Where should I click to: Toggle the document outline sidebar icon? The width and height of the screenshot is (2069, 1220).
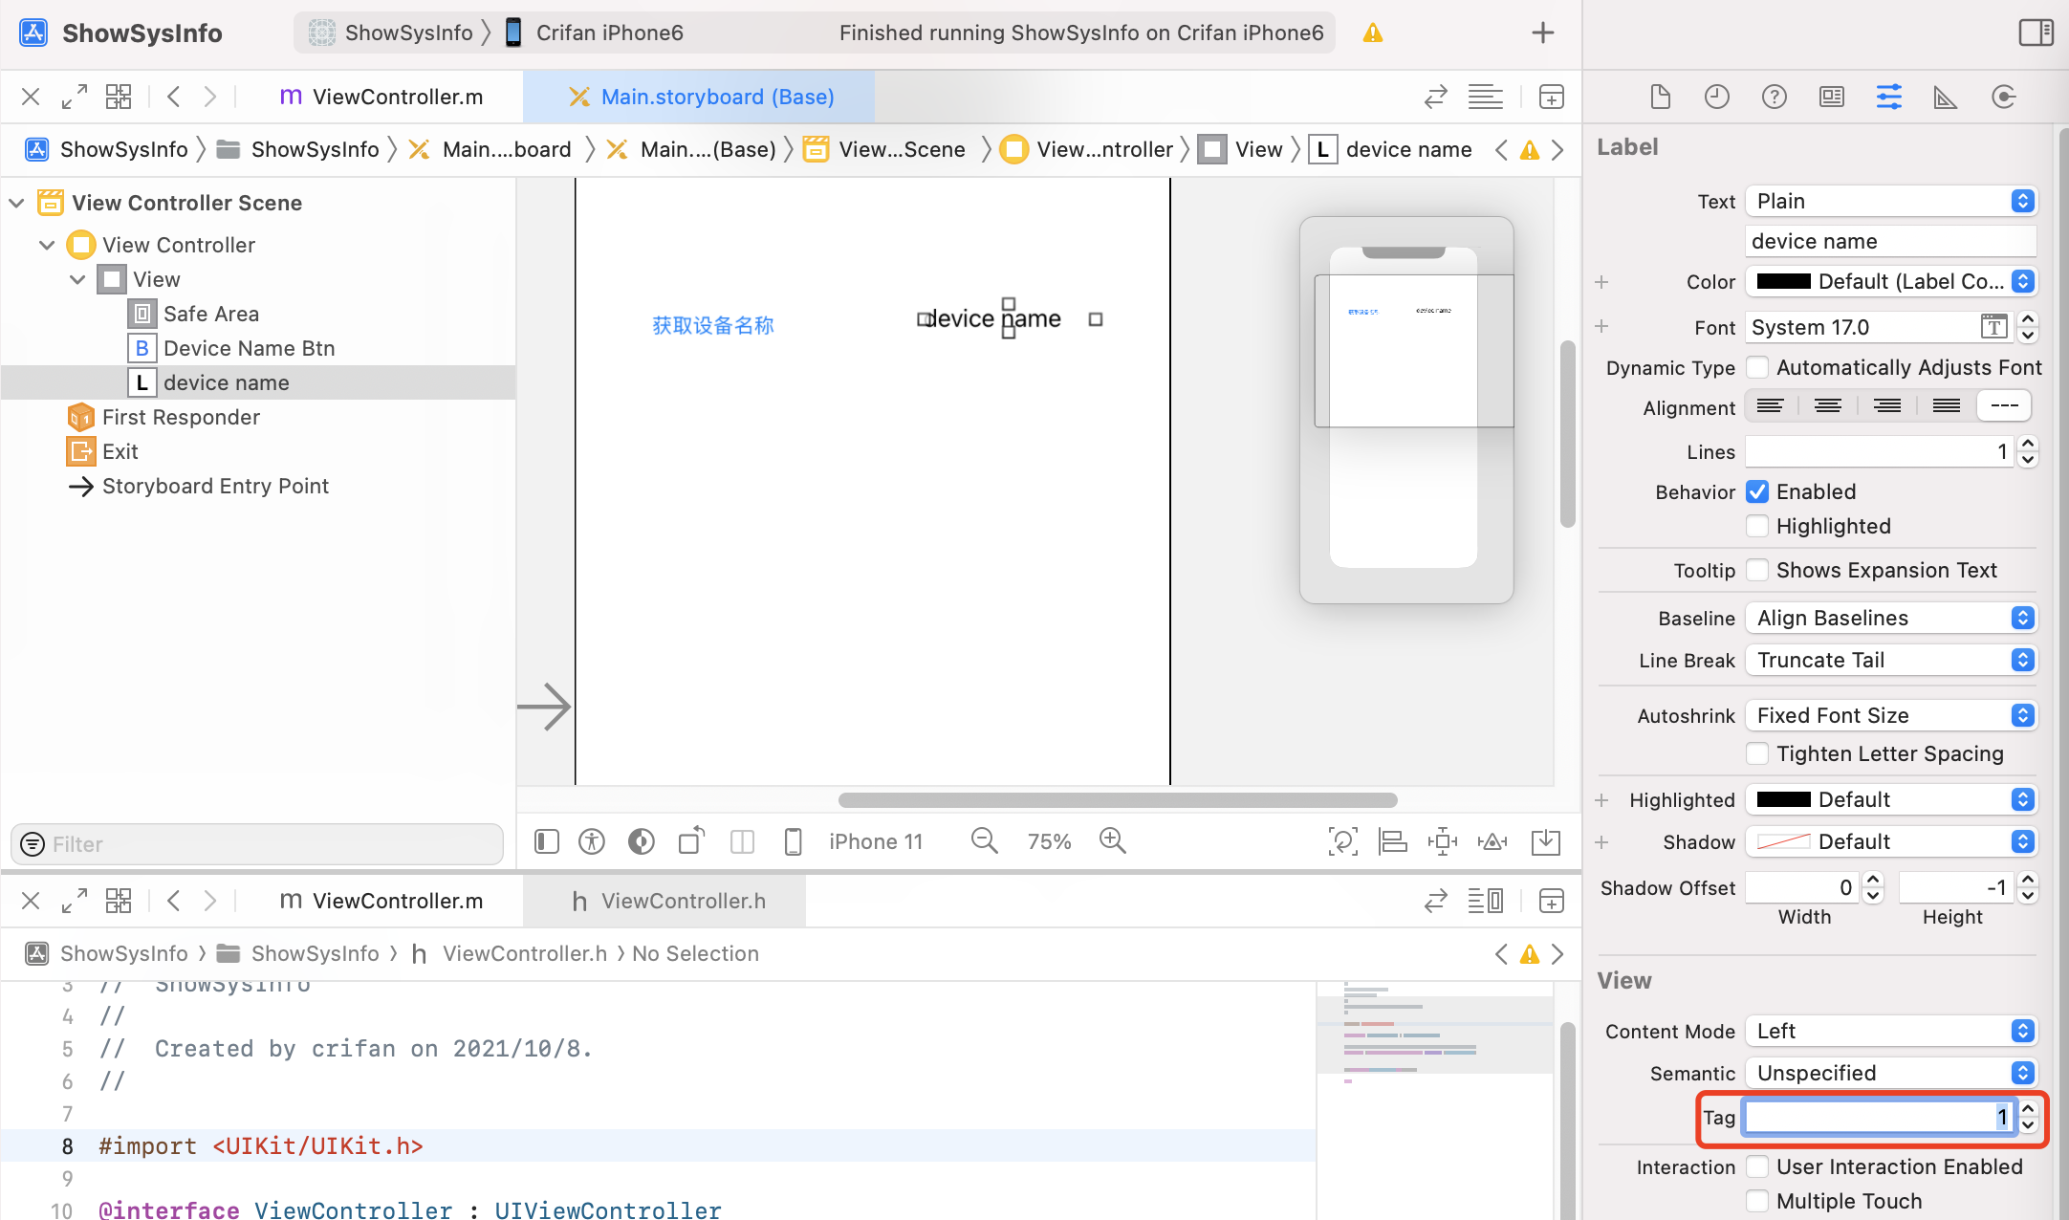pyautogui.click(x=547, y=841)
